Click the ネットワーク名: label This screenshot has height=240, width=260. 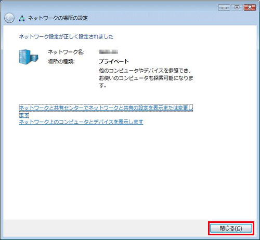(x=66, y=52)
